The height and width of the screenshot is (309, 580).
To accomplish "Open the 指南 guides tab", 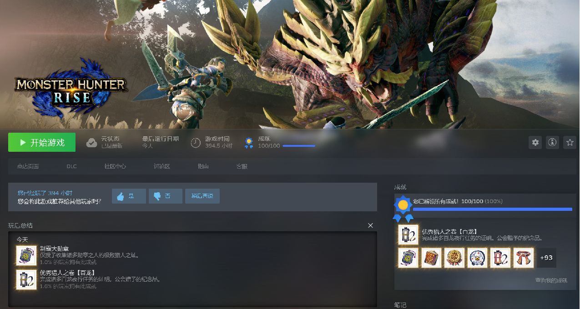I will (203, 166).
